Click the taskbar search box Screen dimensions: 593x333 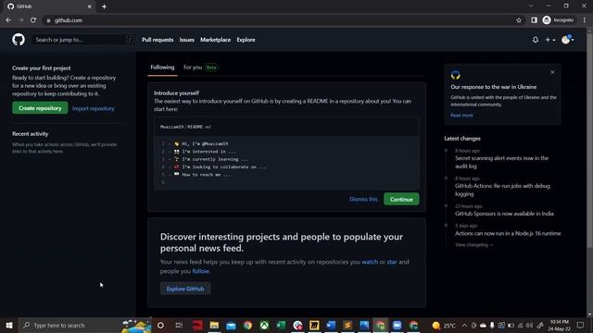tap(84, 325)
